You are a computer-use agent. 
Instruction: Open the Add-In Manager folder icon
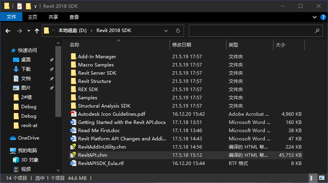(x=73, y=56)
